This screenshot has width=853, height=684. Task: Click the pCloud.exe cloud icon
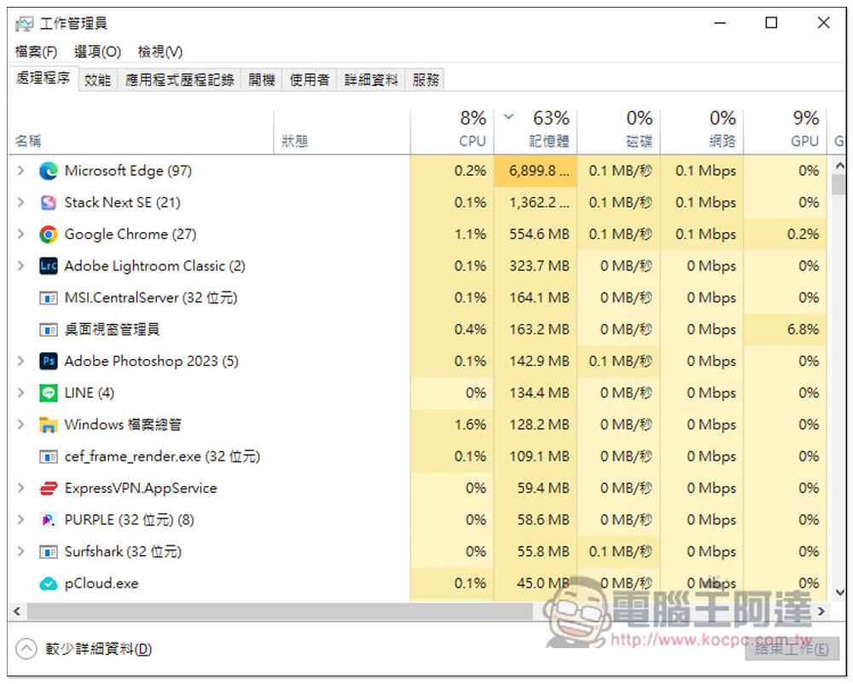[x=49, y=584]
